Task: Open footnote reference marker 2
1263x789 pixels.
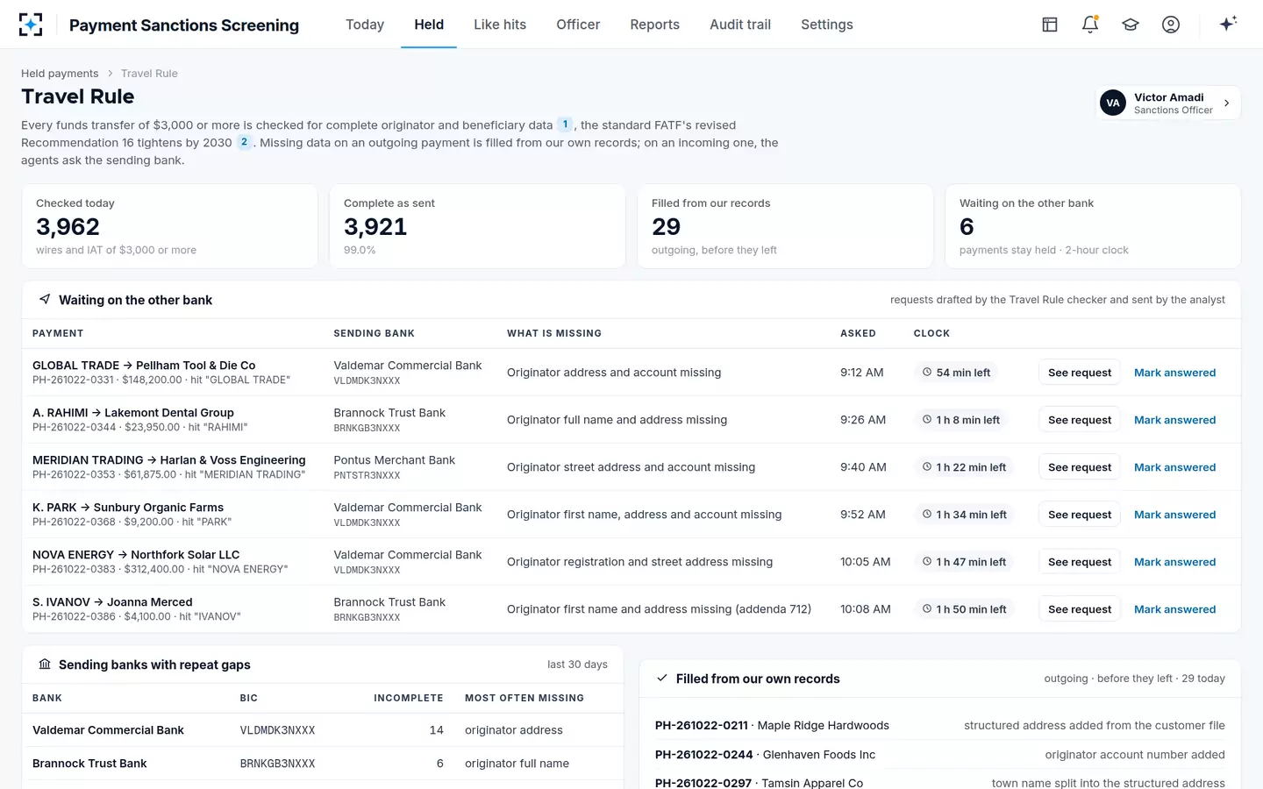Action: click(244, 142)
